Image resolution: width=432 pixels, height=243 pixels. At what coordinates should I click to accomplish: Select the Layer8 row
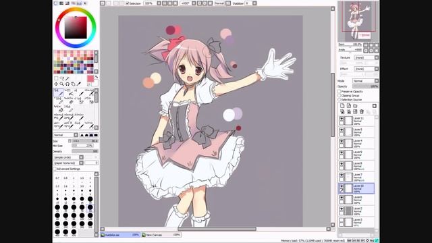[356, 166]
